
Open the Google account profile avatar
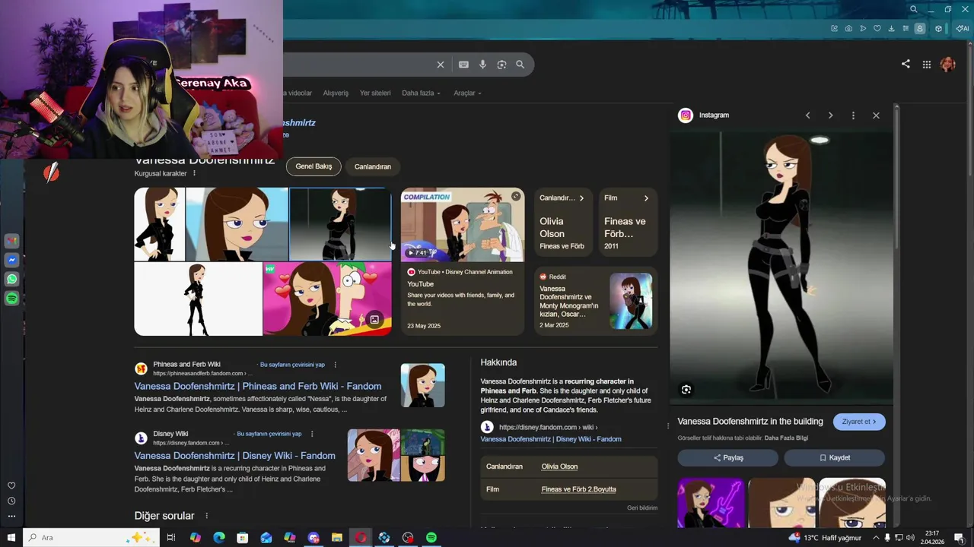click(x=947, y=65)
